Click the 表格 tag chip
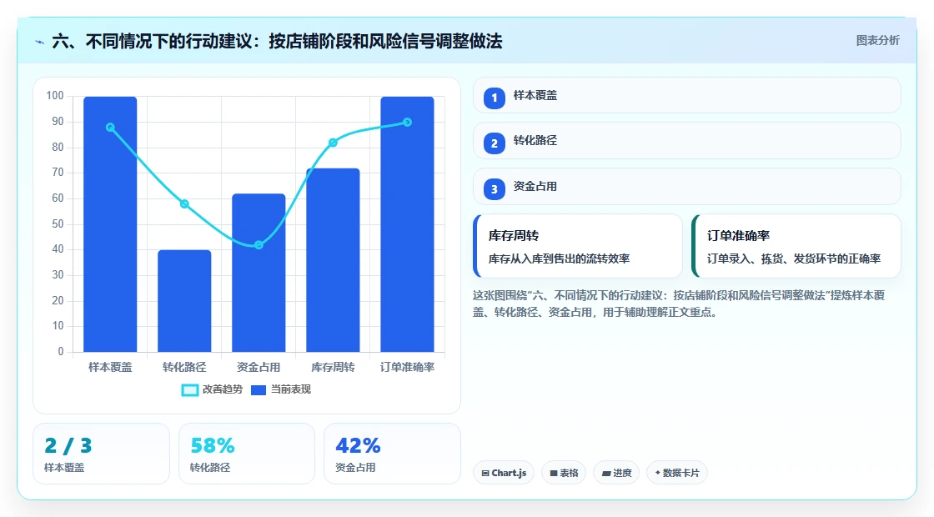The image size is (934, 517). click(564, 472)
